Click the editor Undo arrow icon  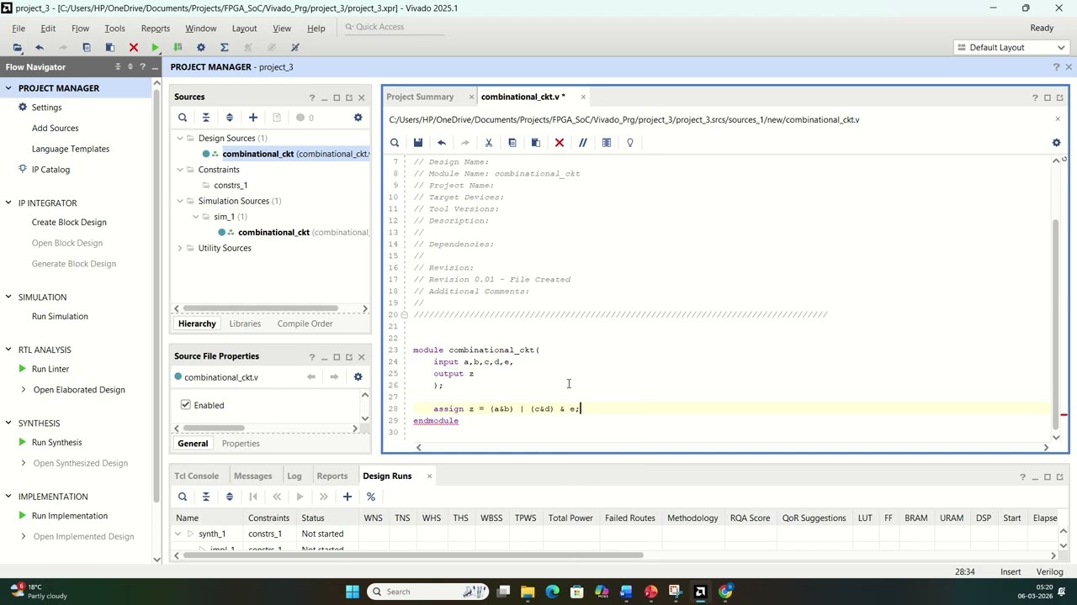441,143
